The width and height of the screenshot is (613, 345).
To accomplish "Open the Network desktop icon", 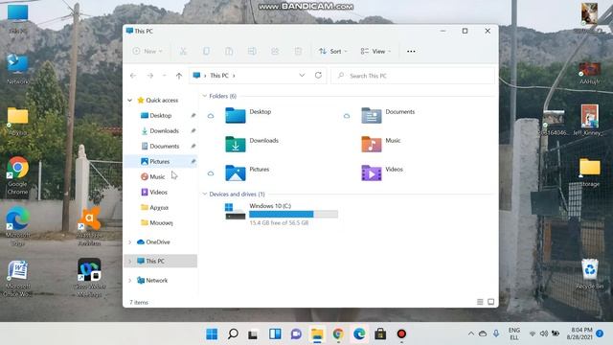I will tap(17, 69).
